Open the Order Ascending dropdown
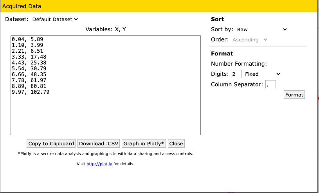The width and height of the screenshot is (319, 193). point(250,39)
